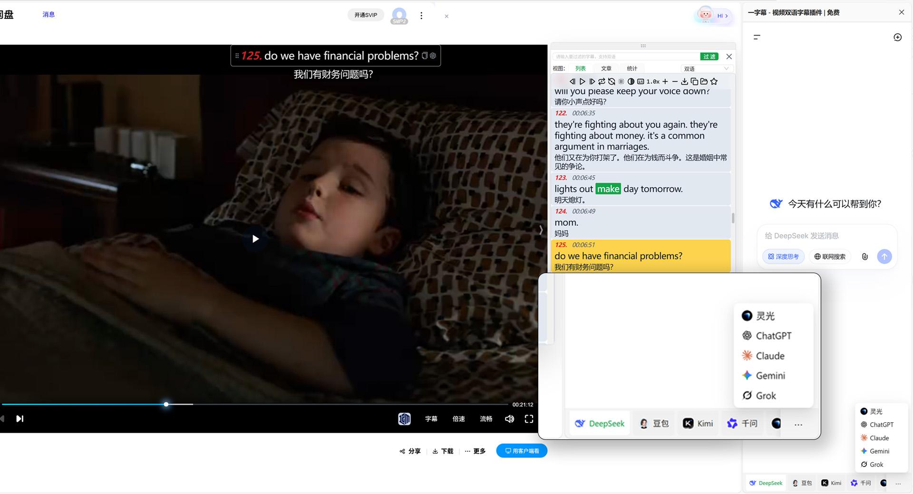Toggle subtitle loop playback icon
Screen dimensions: 913x494
[x=602, y=82]
